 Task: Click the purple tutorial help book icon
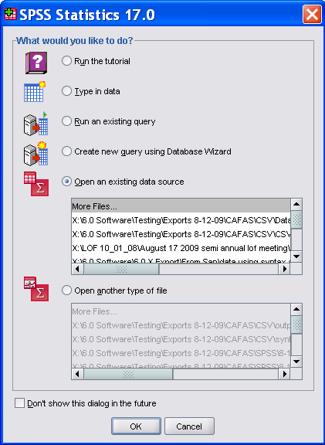click(x=36, y=63)
